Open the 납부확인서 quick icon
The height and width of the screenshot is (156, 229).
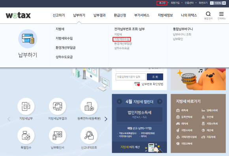pyautogui.click(x=58, y=138)
